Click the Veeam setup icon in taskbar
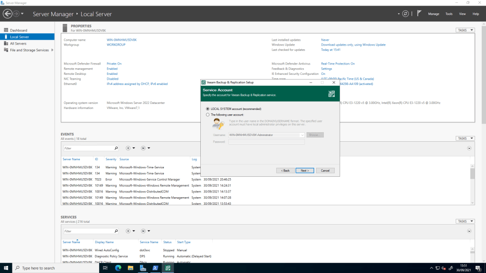This screenshot has height=273, width=486. coord(168,268)
